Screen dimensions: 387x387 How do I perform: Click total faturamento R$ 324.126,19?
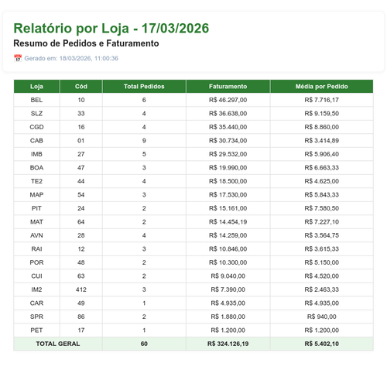(x=228, y=344)
